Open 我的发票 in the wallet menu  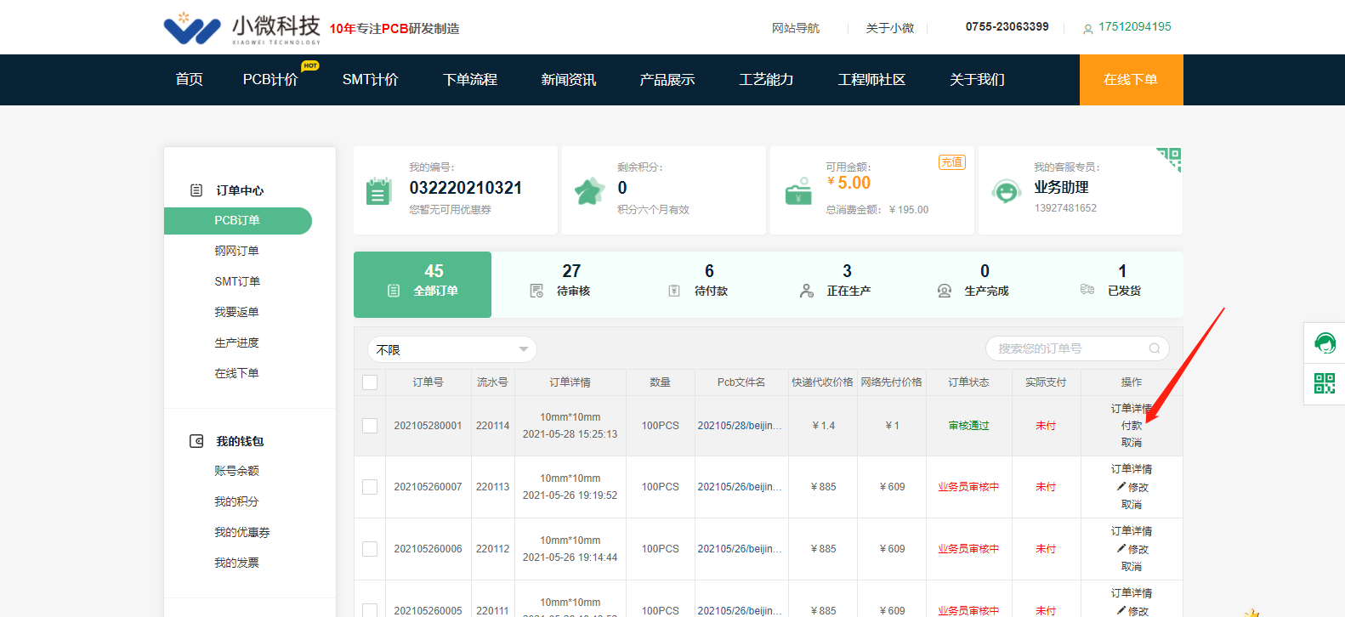pos(236,563)
